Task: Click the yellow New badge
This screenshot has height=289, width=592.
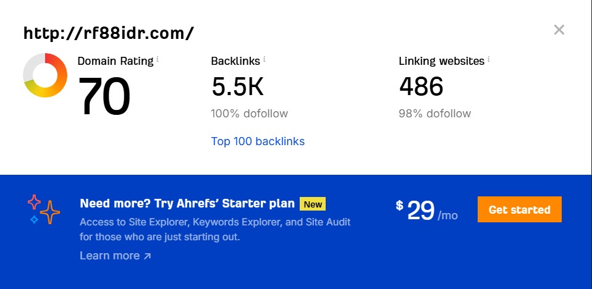Action: click(313, 204)
